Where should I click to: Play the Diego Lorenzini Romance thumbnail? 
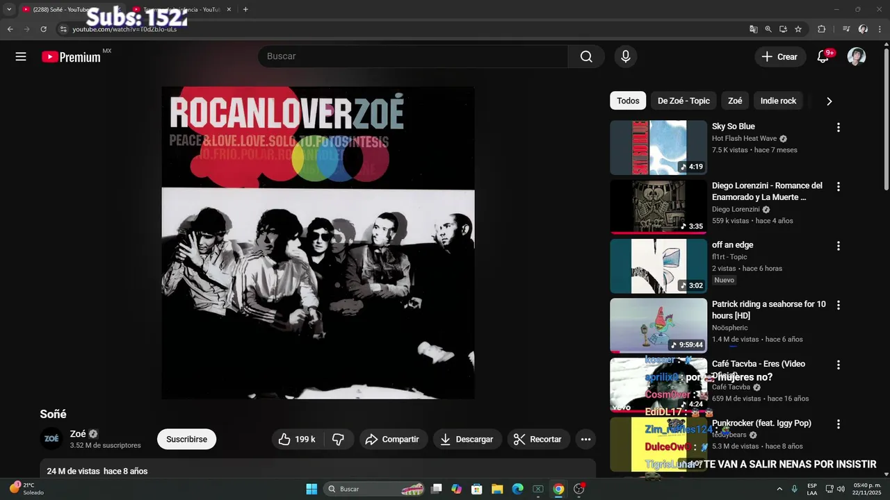658,207
